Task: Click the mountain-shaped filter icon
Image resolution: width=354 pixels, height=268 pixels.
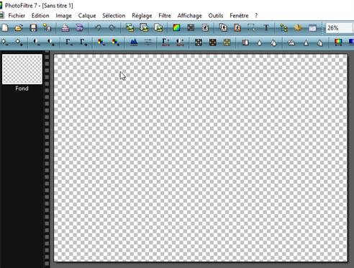Action: pyautogui.click(x=291, y=43)
